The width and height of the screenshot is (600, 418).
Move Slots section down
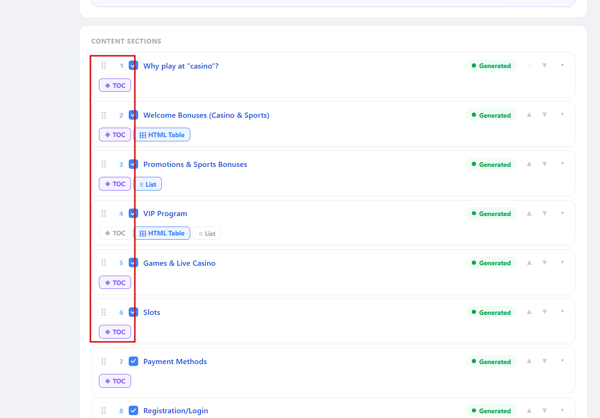point(545,312)
